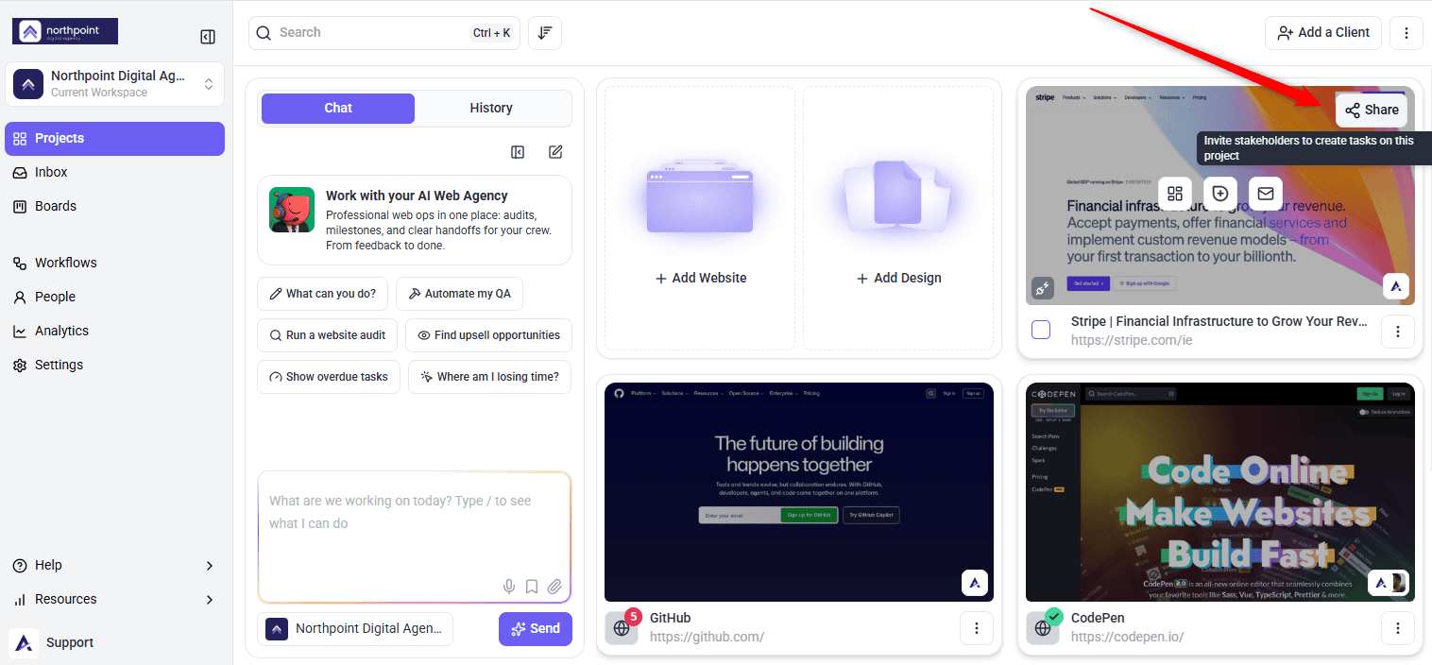The image size is (1432, 665).
Task: Click the logo badge on GitHub thumbnail
Action: point(975,583)
